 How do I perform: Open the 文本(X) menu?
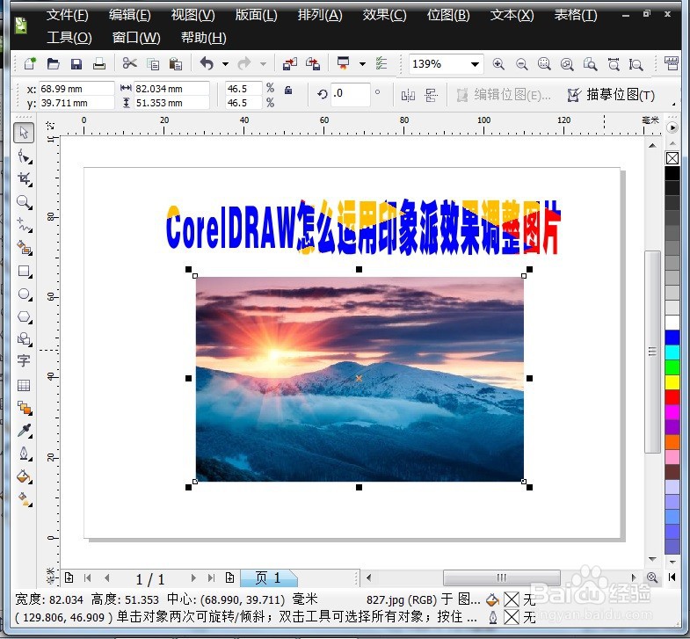click(512, 15)
